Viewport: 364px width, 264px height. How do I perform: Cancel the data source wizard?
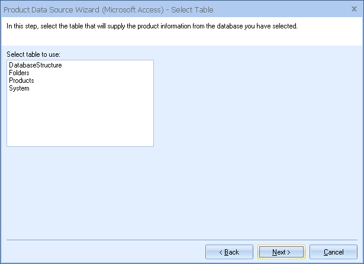[333, 252]
